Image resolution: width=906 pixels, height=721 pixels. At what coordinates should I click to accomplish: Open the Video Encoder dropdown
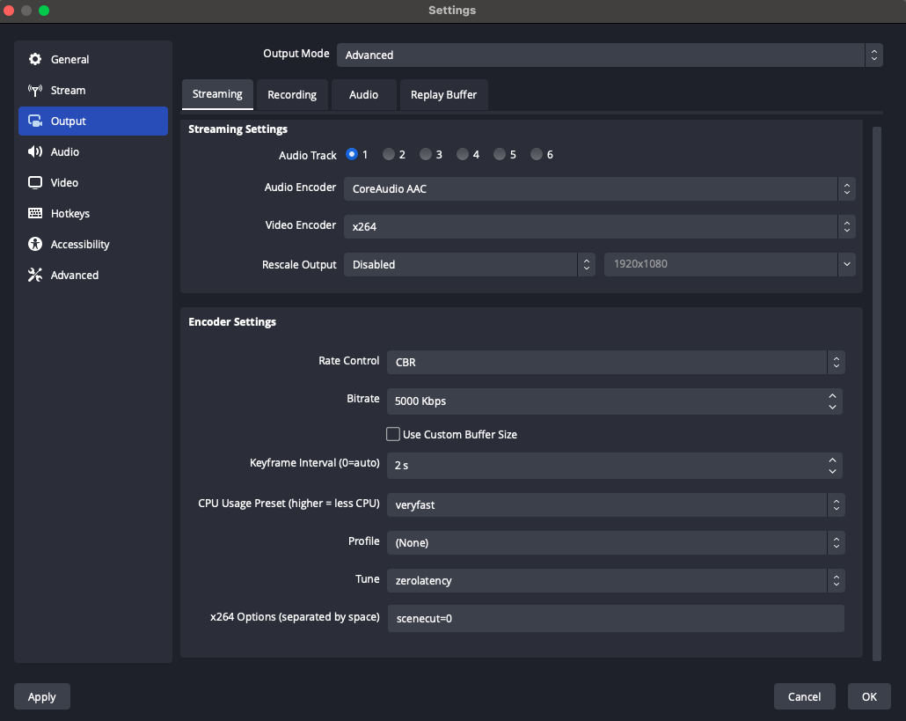coord(599,226)
